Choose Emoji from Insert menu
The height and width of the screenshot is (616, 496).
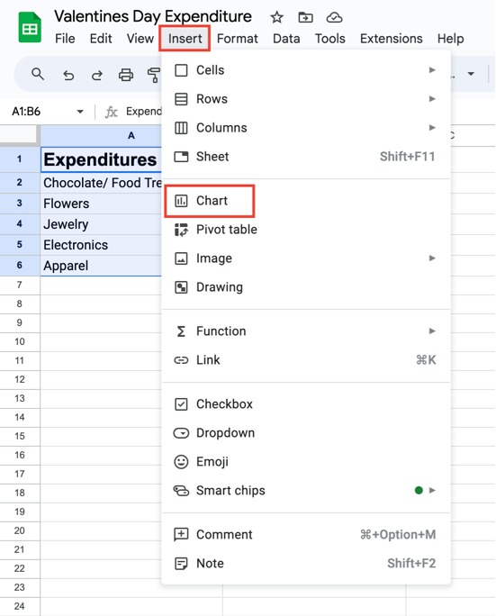(x=306, y=462)
